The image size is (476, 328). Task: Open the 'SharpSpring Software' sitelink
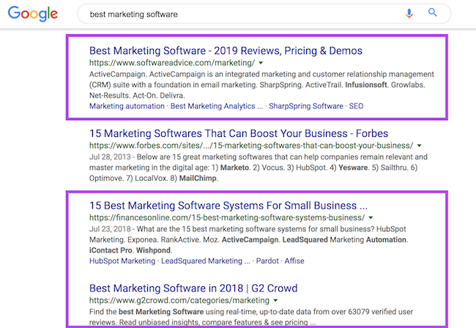(305, 106)
